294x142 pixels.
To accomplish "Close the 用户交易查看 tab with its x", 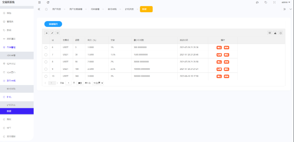I will click(x=86, y=9).
